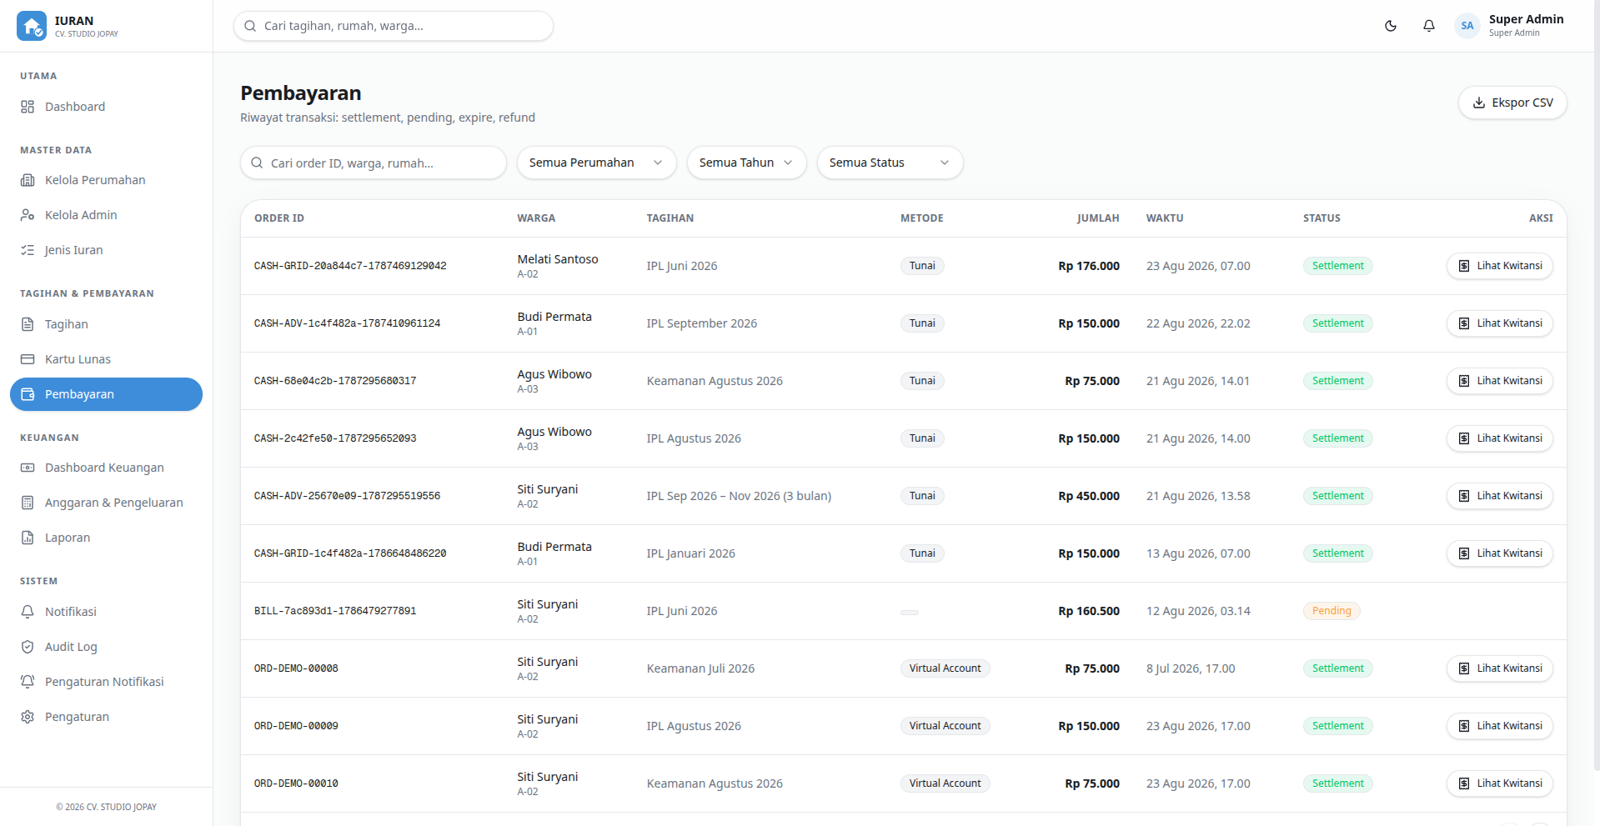Toggle dark mode moon icon
Image resolution: width=1600 pixels, height=826 pixels.
[x=1391, y=26]
